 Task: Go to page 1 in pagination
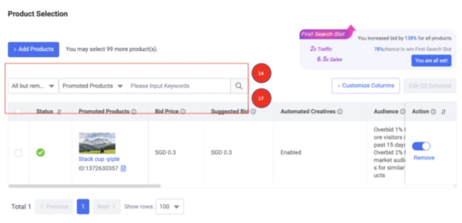coord(83,206)
